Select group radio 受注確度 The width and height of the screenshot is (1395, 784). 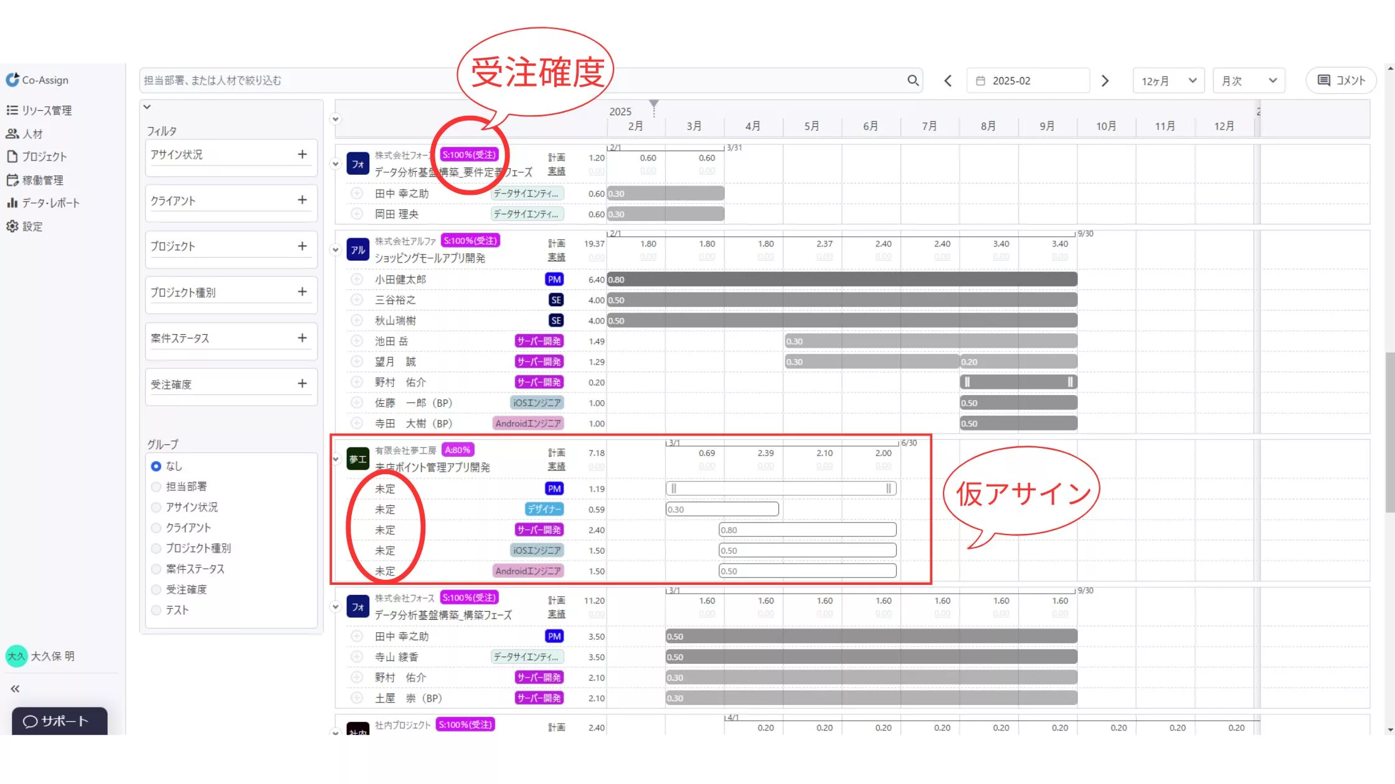(156, 589)
